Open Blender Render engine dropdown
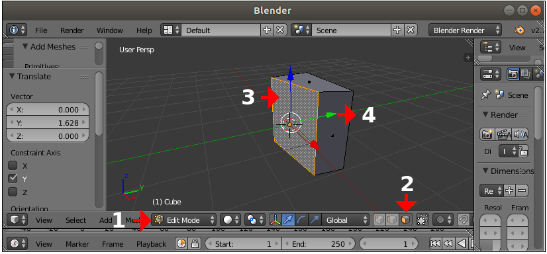Image resolution: width=547 pixels, height=254 pixels. (x=465, y=30)
